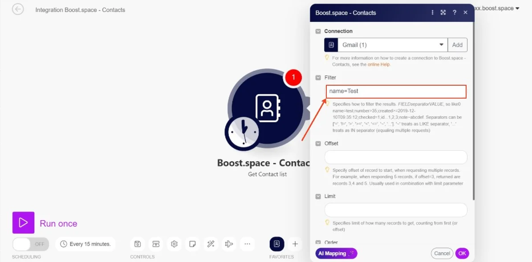
Task: Click the back arrow icon at top left
Action: [18, 9]
